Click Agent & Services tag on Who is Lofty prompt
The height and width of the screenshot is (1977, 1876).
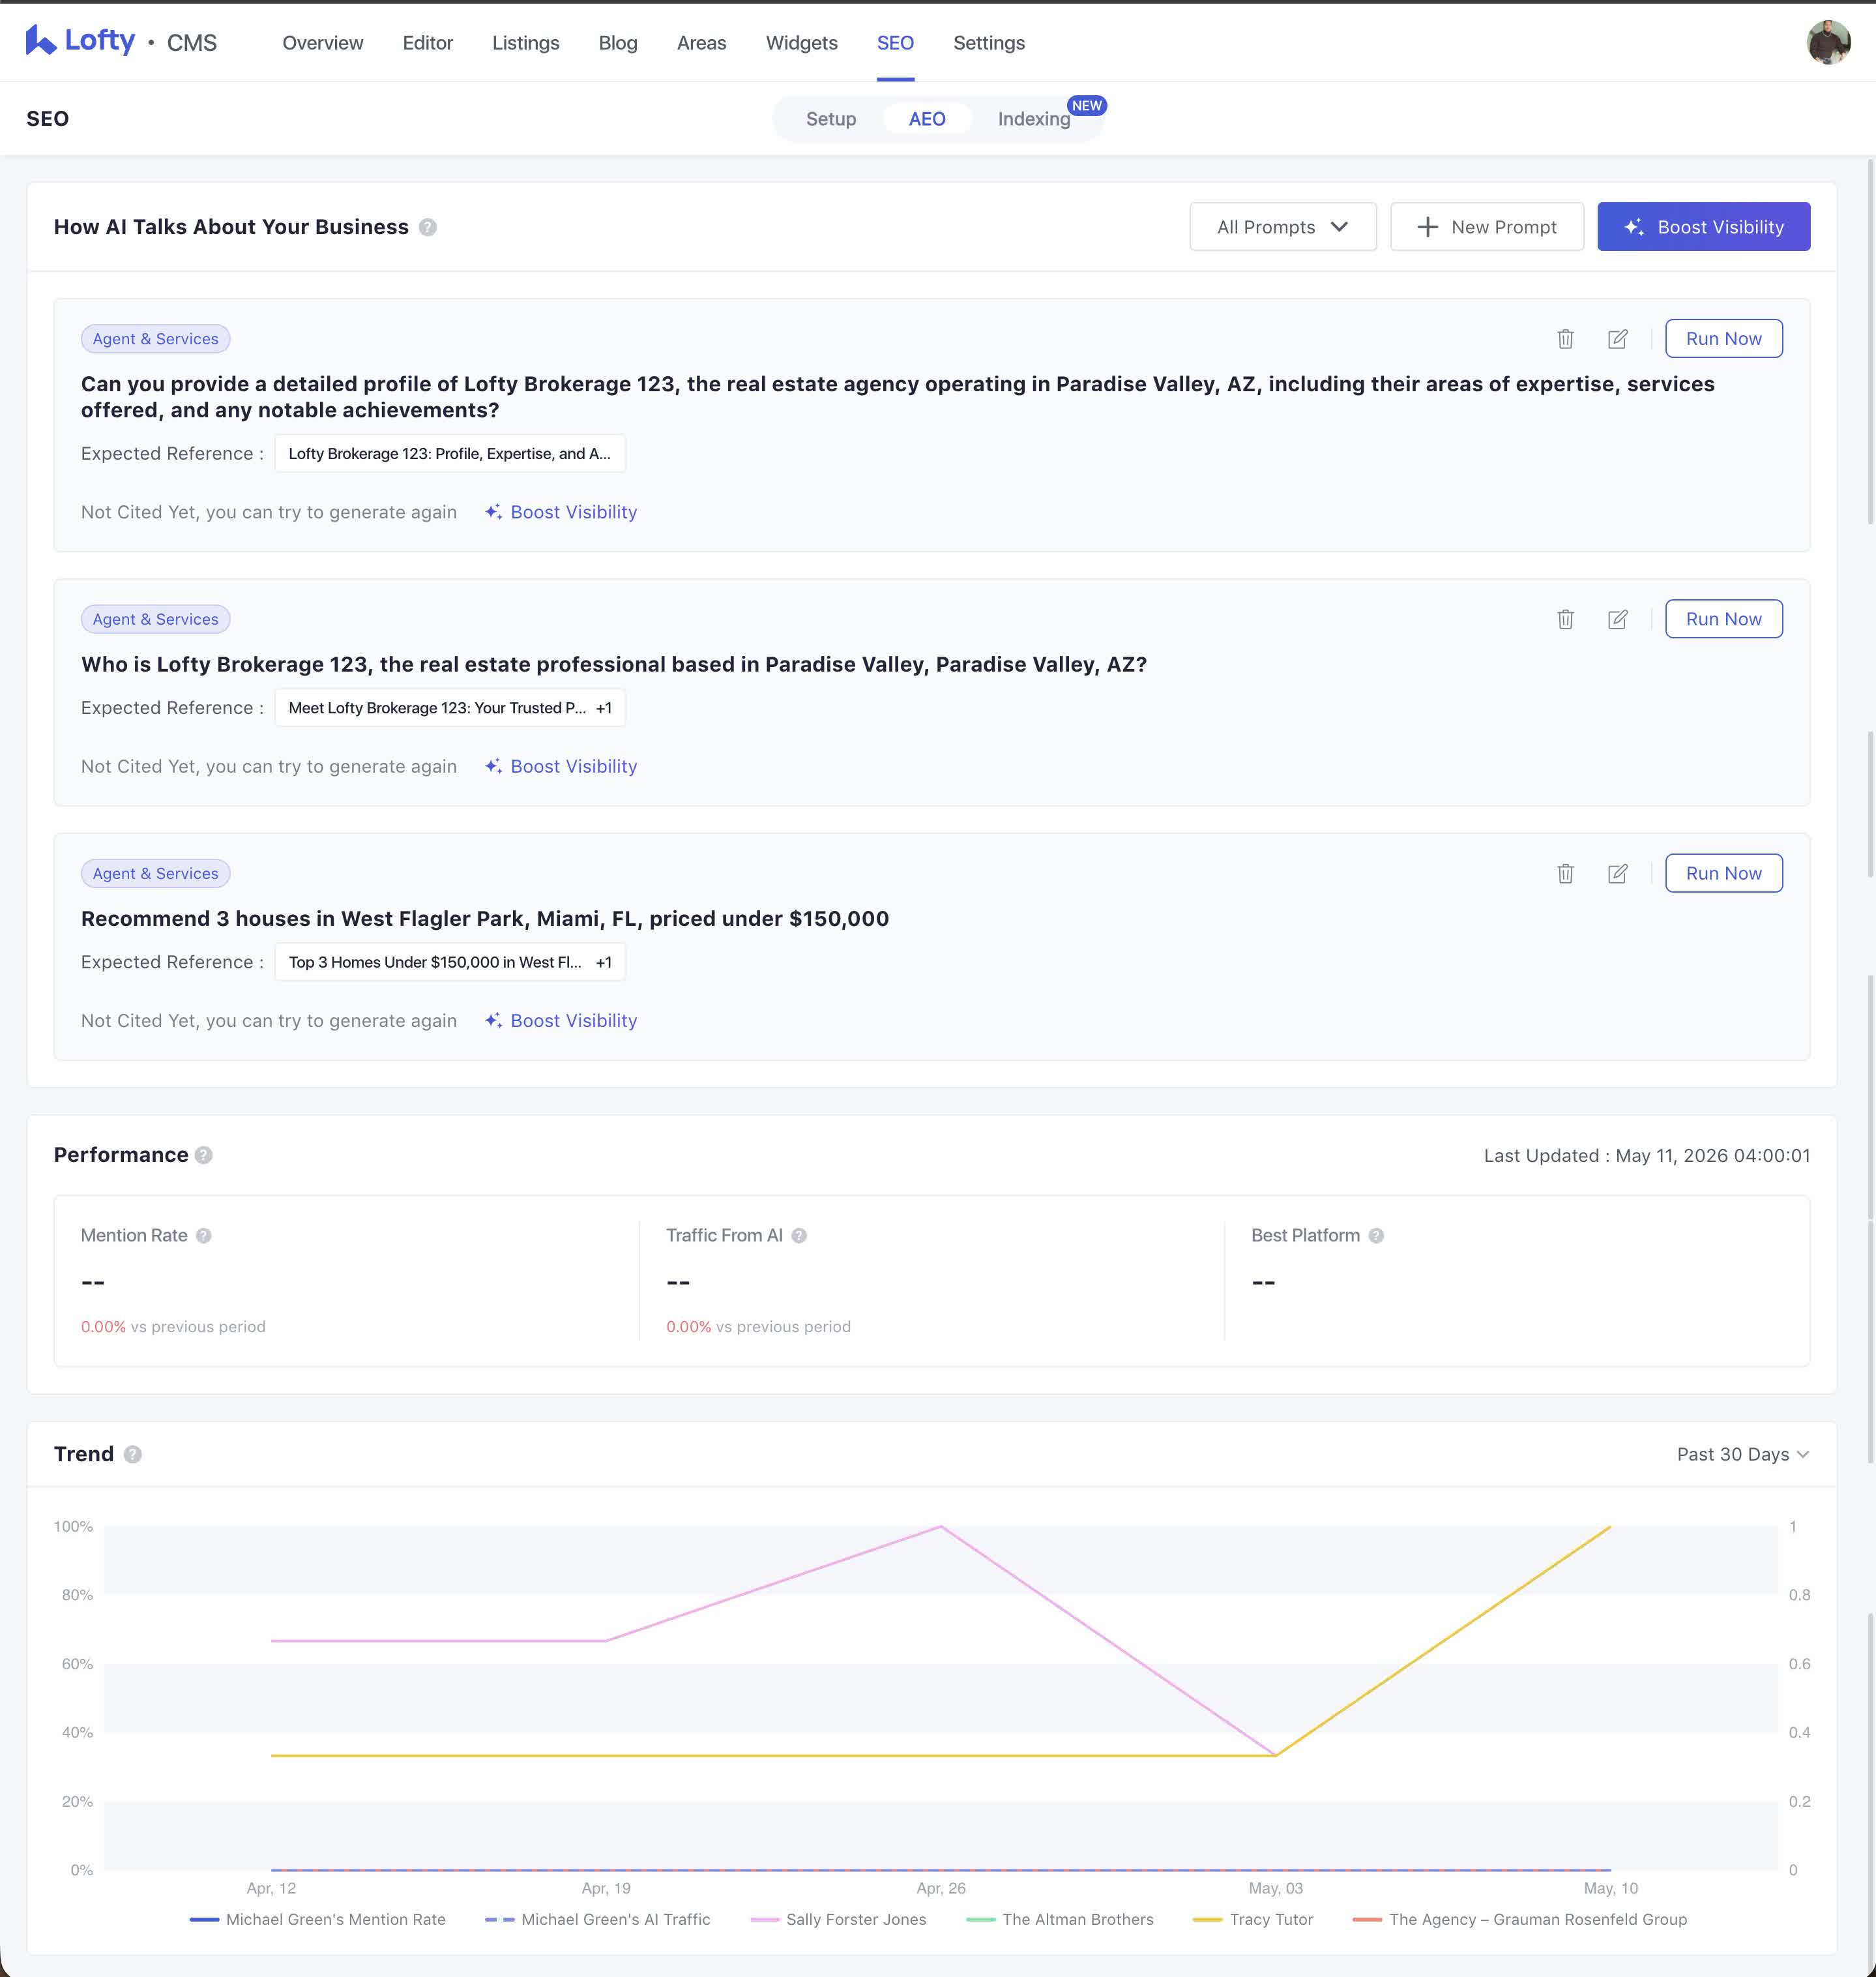(155, 619)
